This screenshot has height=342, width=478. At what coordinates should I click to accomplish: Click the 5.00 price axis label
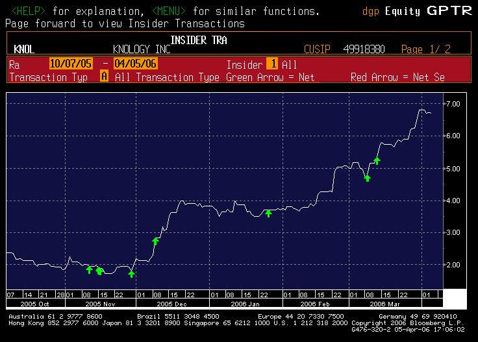(453, 169)
